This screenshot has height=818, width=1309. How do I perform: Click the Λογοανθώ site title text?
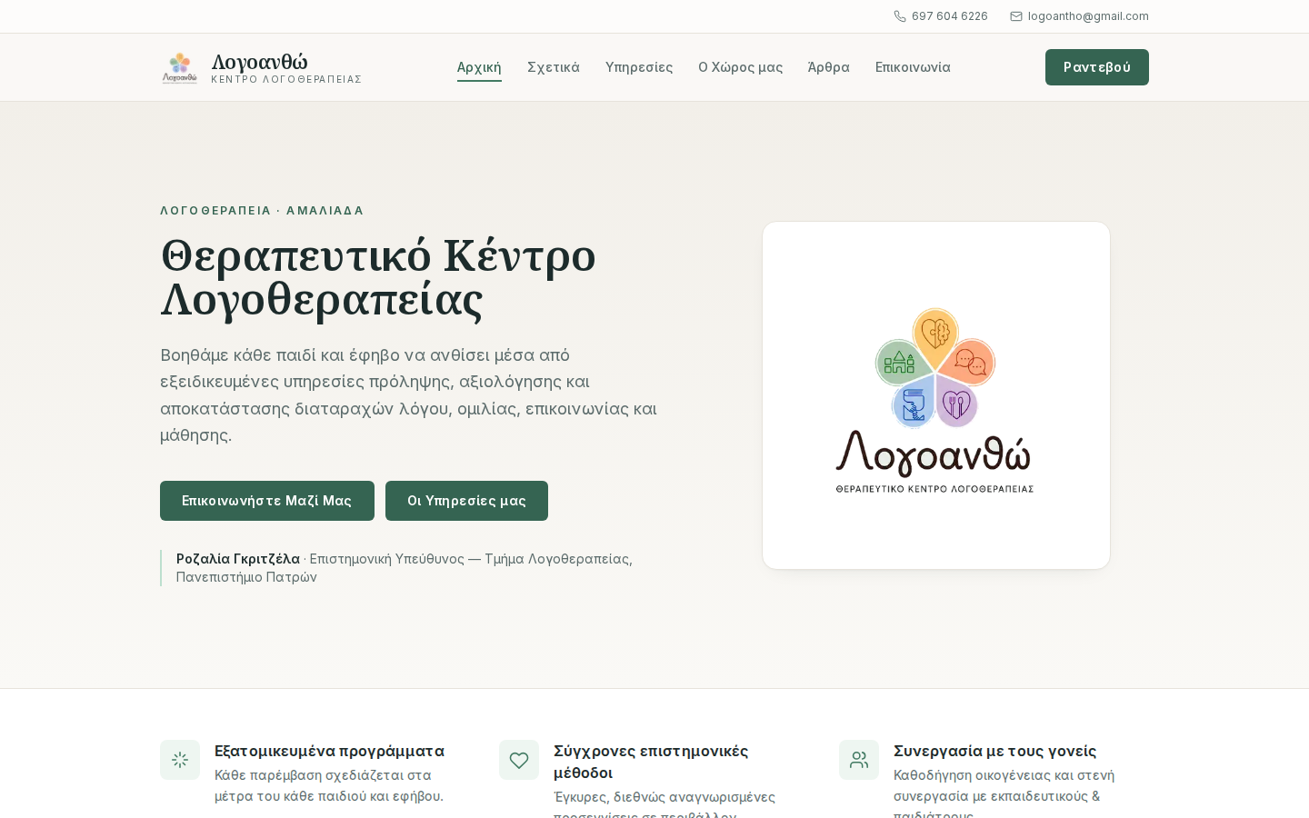(260, 62)
